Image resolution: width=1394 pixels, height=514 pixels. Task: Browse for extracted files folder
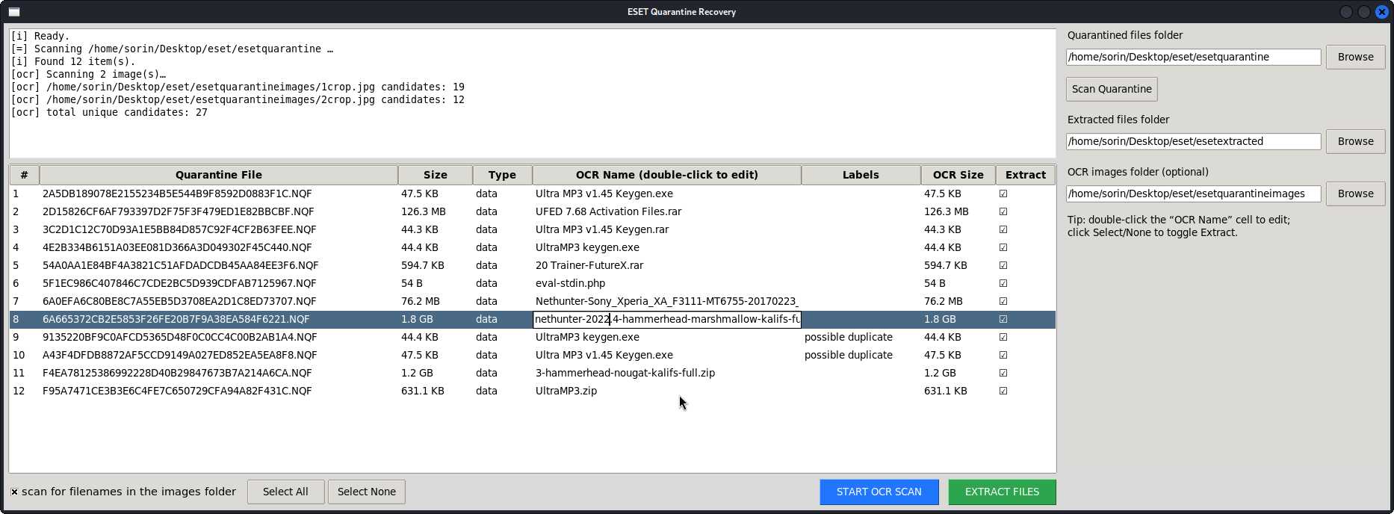[1355, 141]
